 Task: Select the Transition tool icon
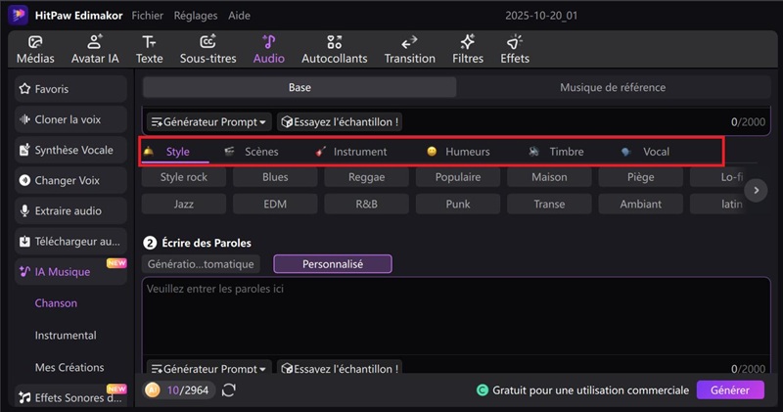coord(410,42)
